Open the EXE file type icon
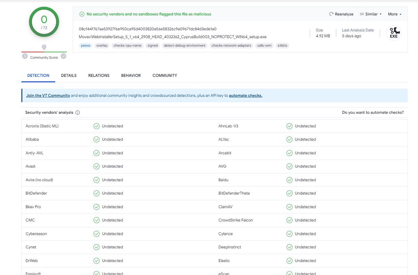 point(394,33)
